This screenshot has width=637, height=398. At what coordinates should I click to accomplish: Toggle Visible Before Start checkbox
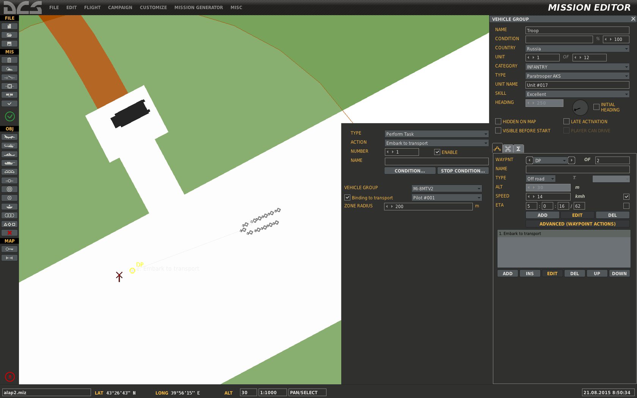pos(498,131)
